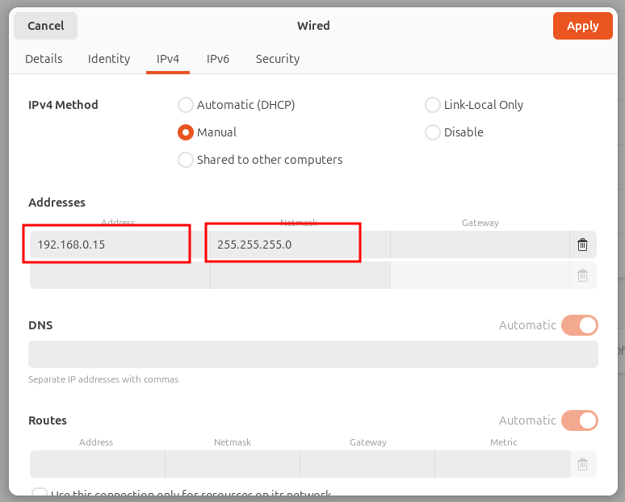Click the Gateway field in first address row
625x502 pixels.
pyautogui.click(x=480, y=245)
